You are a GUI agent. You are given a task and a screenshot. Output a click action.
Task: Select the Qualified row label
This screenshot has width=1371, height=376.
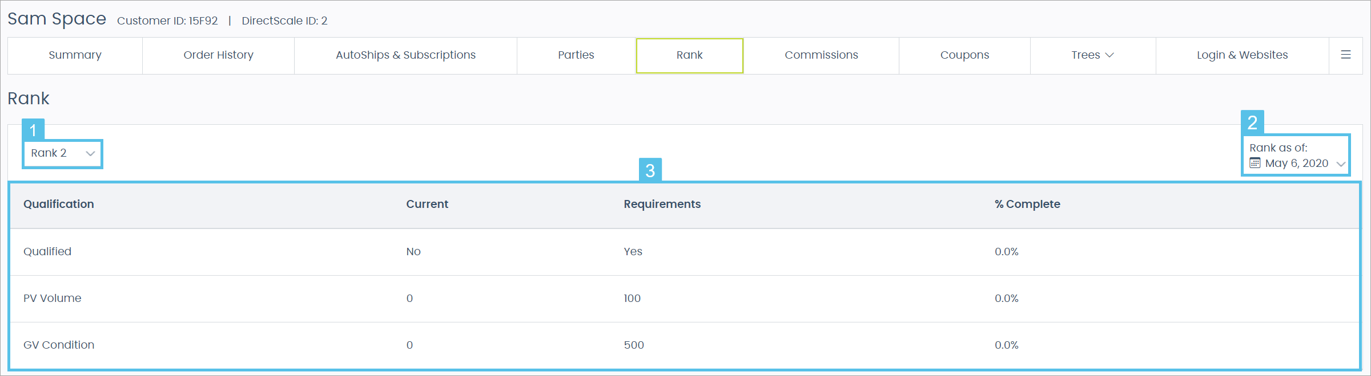[x=47, y=252]
